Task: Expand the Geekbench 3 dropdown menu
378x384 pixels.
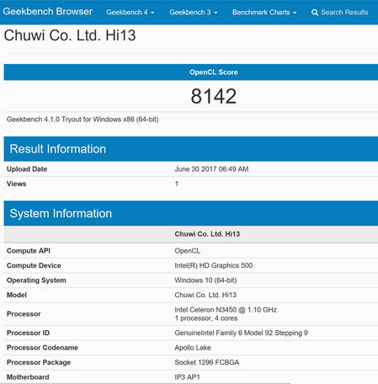Action: click(x=193, y=13)
